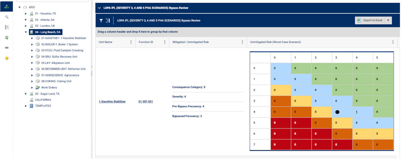Open favorites star icon in sidebar

(7, 58)
